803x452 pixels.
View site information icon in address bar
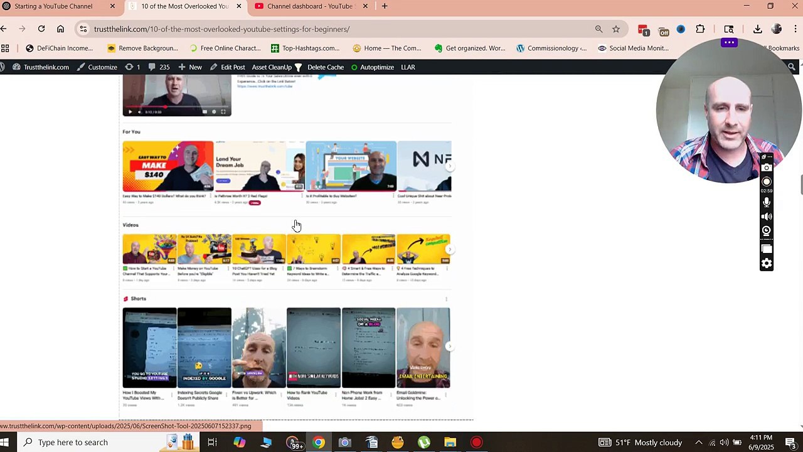click(83, 29)
